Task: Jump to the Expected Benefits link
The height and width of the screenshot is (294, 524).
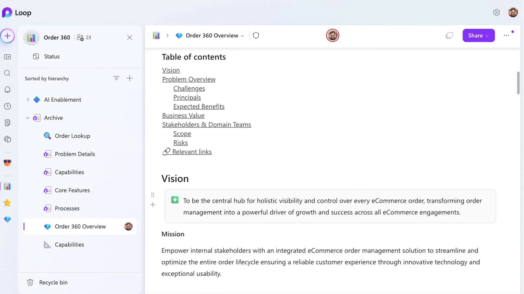Action: point(199,106)
